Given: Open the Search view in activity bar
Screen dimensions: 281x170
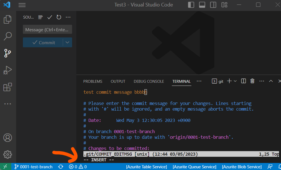Looking at the screenshot, I should (8, 36).
